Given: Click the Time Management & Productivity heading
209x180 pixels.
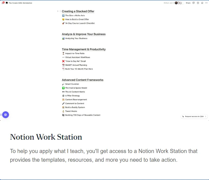Looking at the screenshot, I should pyautogui.click(x=84, y=49).
